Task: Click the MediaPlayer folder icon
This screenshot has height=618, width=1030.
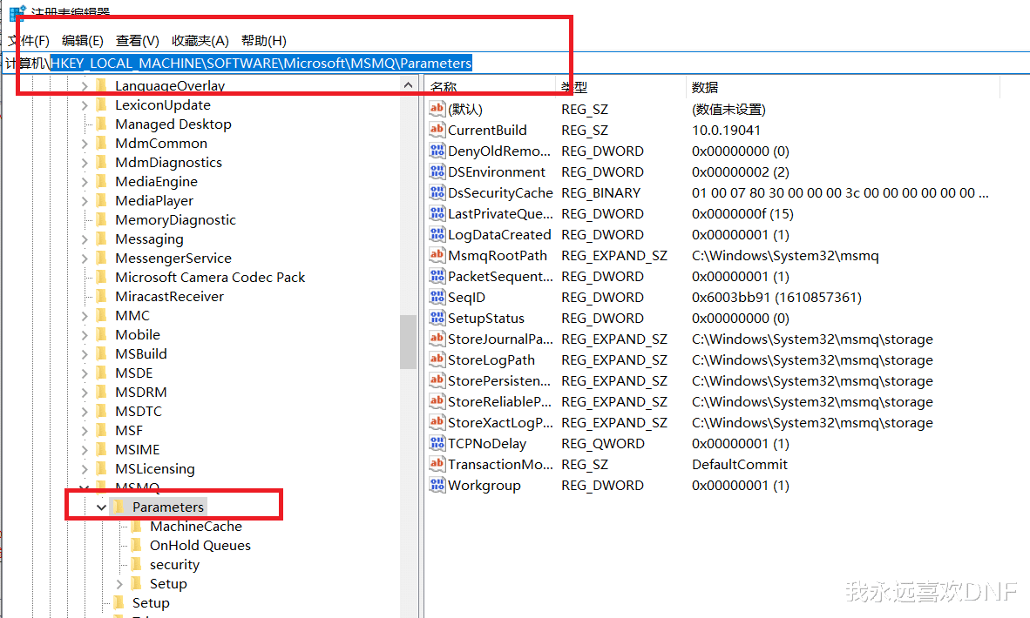Action: [101, 201]
